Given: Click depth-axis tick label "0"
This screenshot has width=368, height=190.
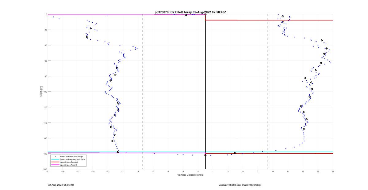Looking at the screenshot, I should point(46,14).
